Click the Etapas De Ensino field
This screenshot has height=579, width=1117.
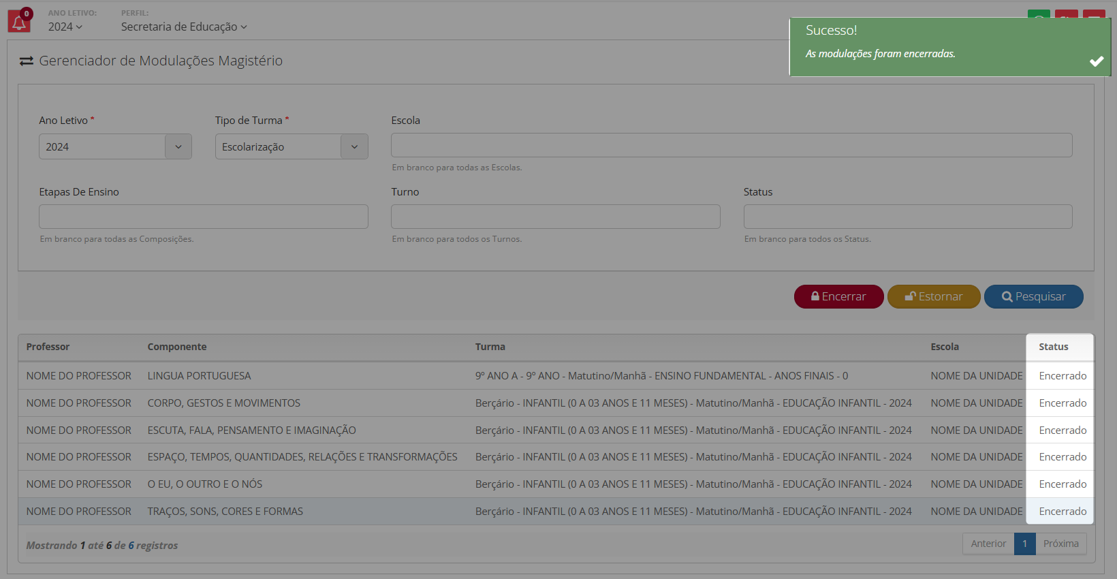[x=203, y=217]
